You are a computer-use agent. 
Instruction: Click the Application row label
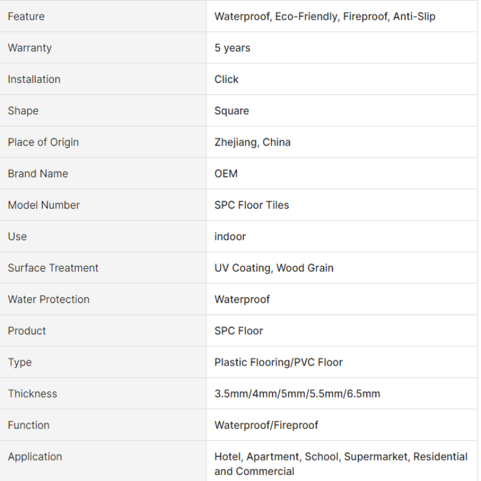35,457
